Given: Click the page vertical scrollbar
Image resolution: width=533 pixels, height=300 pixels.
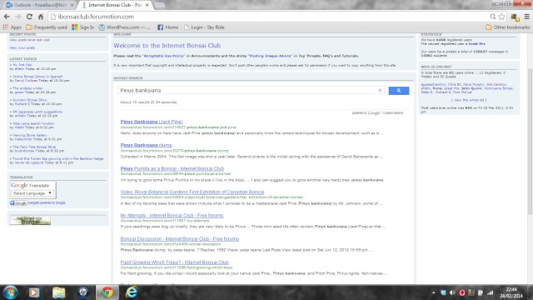Looking at the screenshot, I should pyautogui.click(x=530, y=141).
